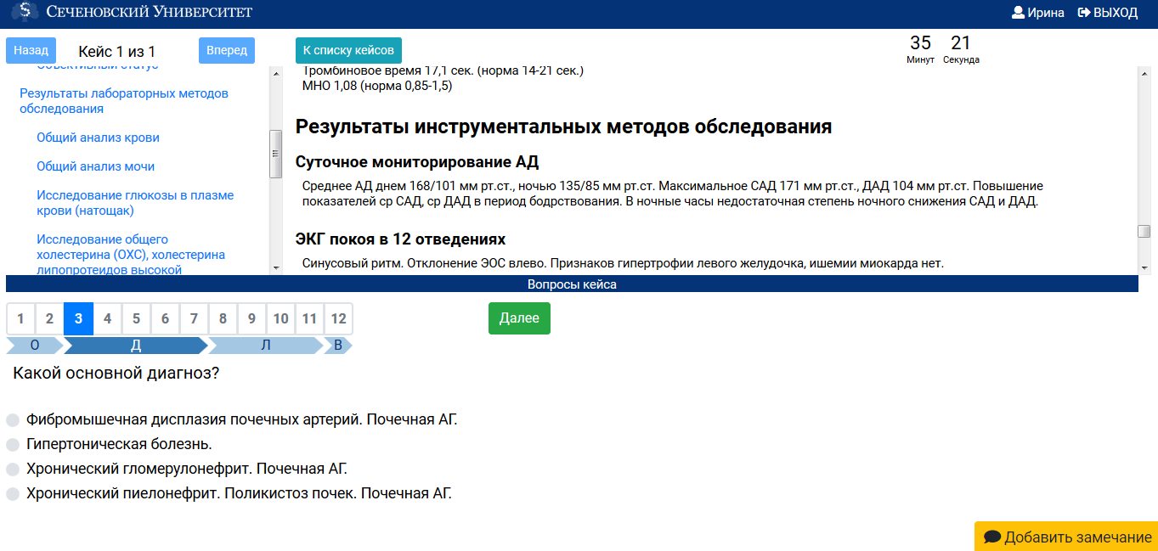This screenshot has width=1158, height=551.
Task: Select stage Л in the progress chevrons
Action: point(263,346)
